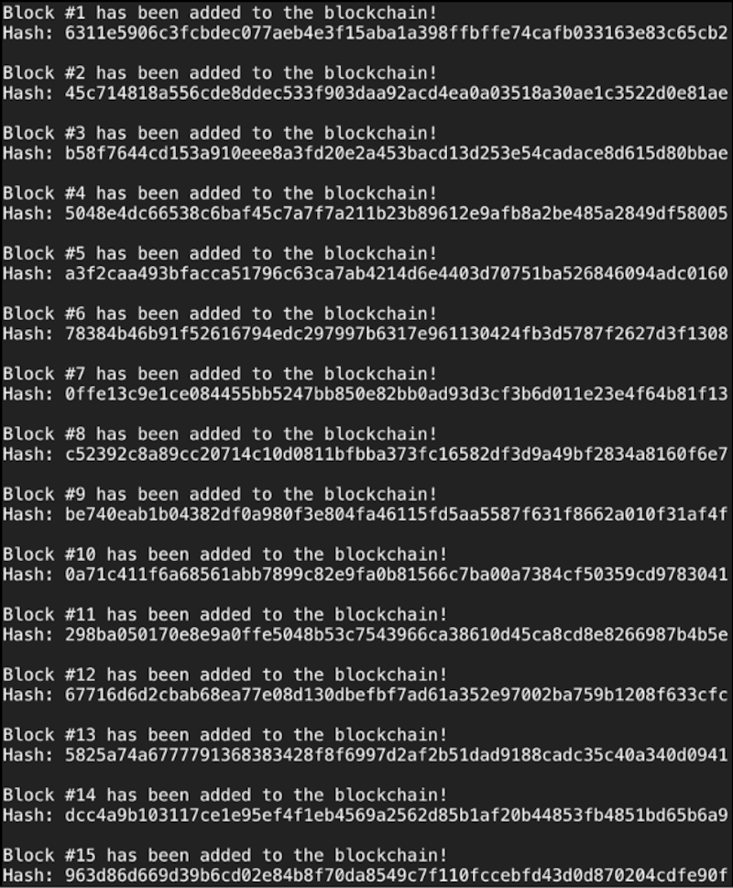
Task: Click the hash beginning with 78384b46b91f
Action: tap(396, 334)
